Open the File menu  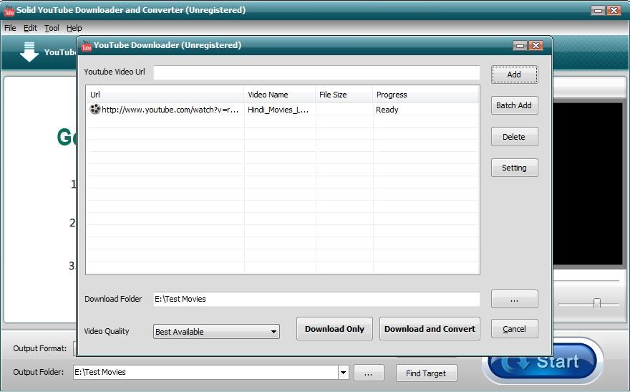click(x=10, y=28)
